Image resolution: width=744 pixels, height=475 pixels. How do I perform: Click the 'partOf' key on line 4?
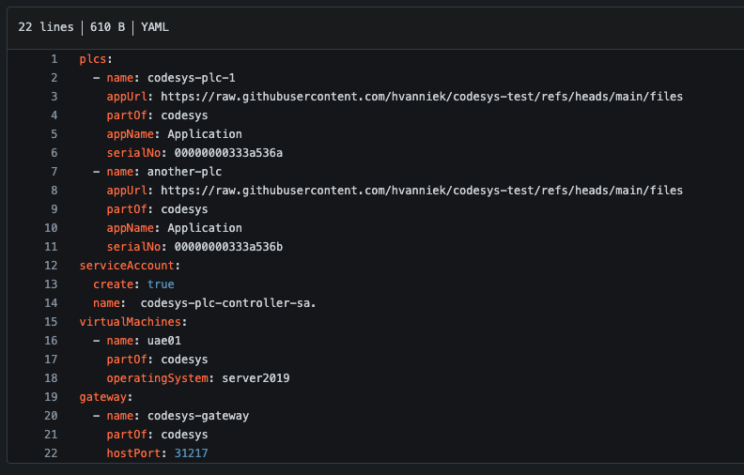127,115
